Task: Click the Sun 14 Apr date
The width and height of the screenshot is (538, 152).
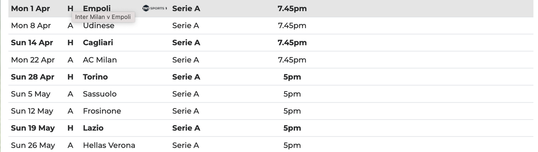Action: (x=32, y=43)
